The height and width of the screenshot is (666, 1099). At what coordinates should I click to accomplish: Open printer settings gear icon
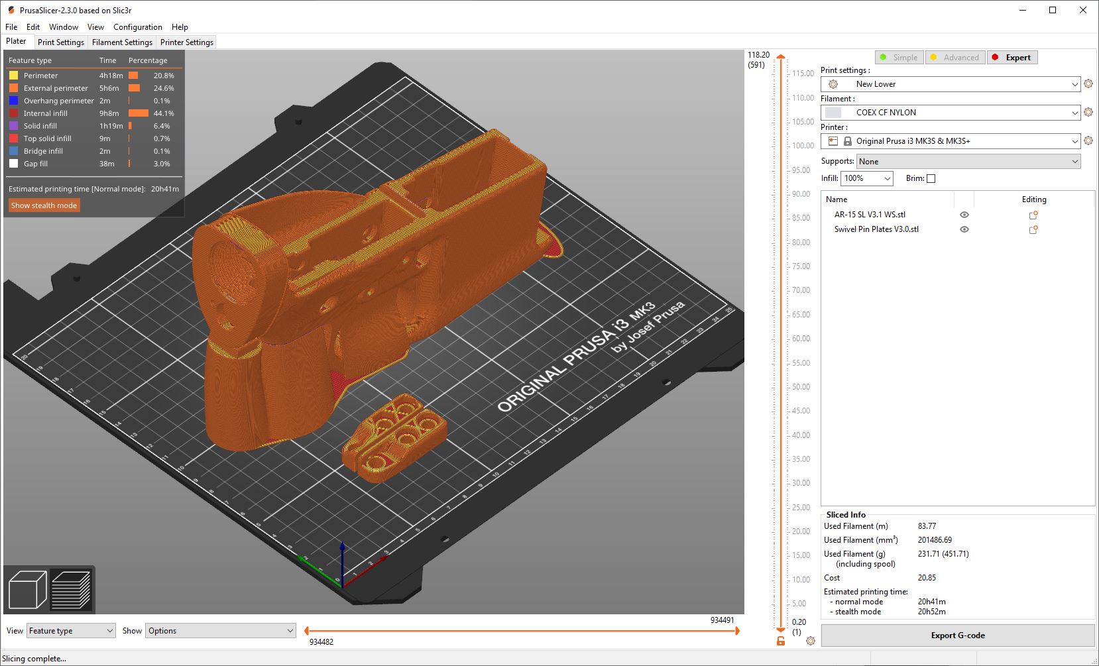click(x=1088, y=141)
